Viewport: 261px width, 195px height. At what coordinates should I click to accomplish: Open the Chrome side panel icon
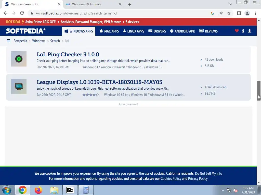(x=239, y=13)
